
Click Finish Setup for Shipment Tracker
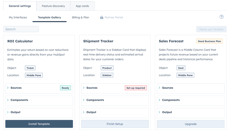click(x=115, y=124)
